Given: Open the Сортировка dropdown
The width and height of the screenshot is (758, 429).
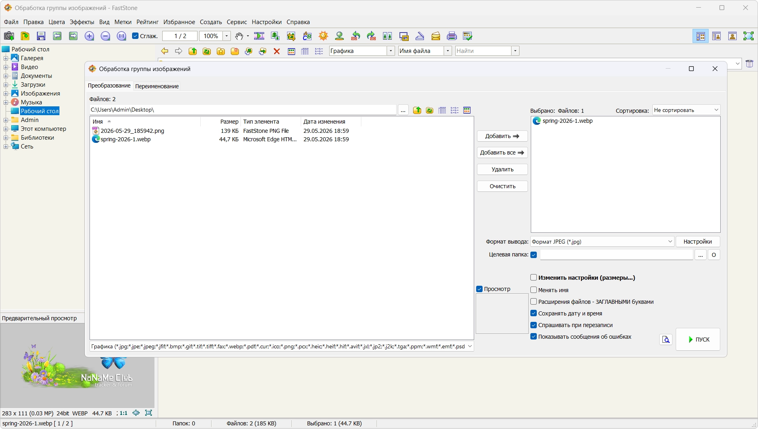Looking at the screenshot, I should (686, 110).
